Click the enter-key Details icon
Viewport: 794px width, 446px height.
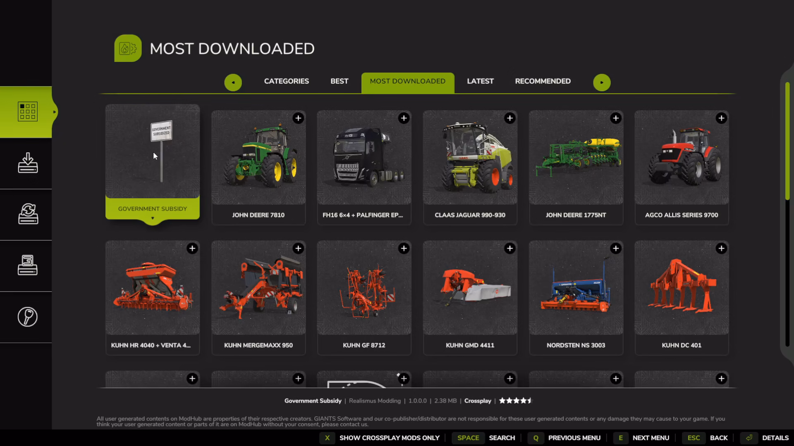click(x=749, y=438)
